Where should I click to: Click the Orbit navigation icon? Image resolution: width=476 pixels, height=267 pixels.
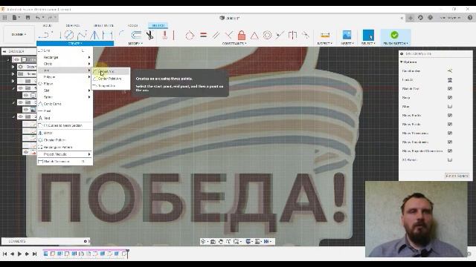click(203, 241)
